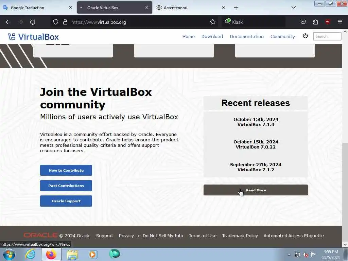Open the Documentation menu item
348x261 pixels.
[247, 36]
